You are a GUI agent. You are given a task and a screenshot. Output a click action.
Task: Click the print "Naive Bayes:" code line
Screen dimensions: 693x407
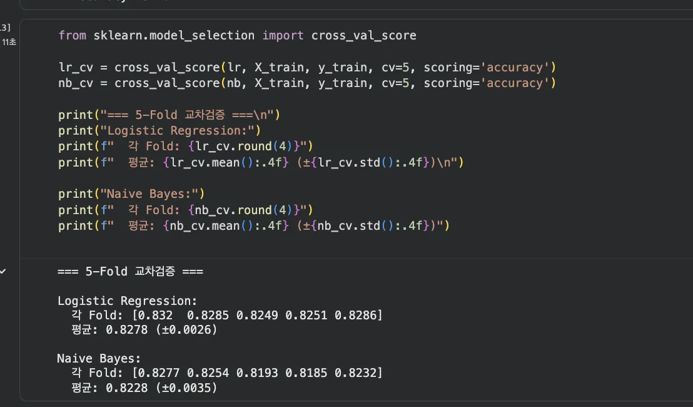[x=131, y=193]
